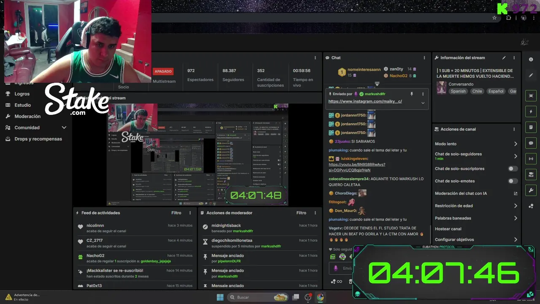The image size is (540, 304).
Task: Open Task View icon in taskbar
Action: pyautogui.click(x=296, y=297)
